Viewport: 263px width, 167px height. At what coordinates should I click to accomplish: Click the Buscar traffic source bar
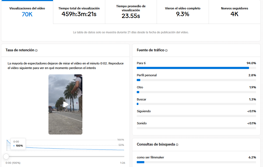[196, 104]
